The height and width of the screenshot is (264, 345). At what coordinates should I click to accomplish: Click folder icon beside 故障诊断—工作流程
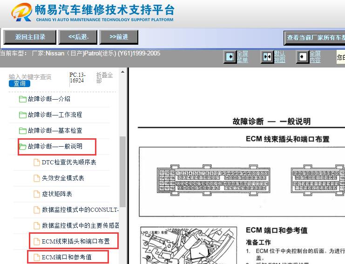[22, 115]
